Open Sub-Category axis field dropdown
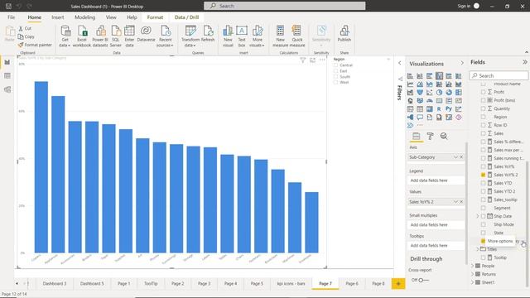 455,157
